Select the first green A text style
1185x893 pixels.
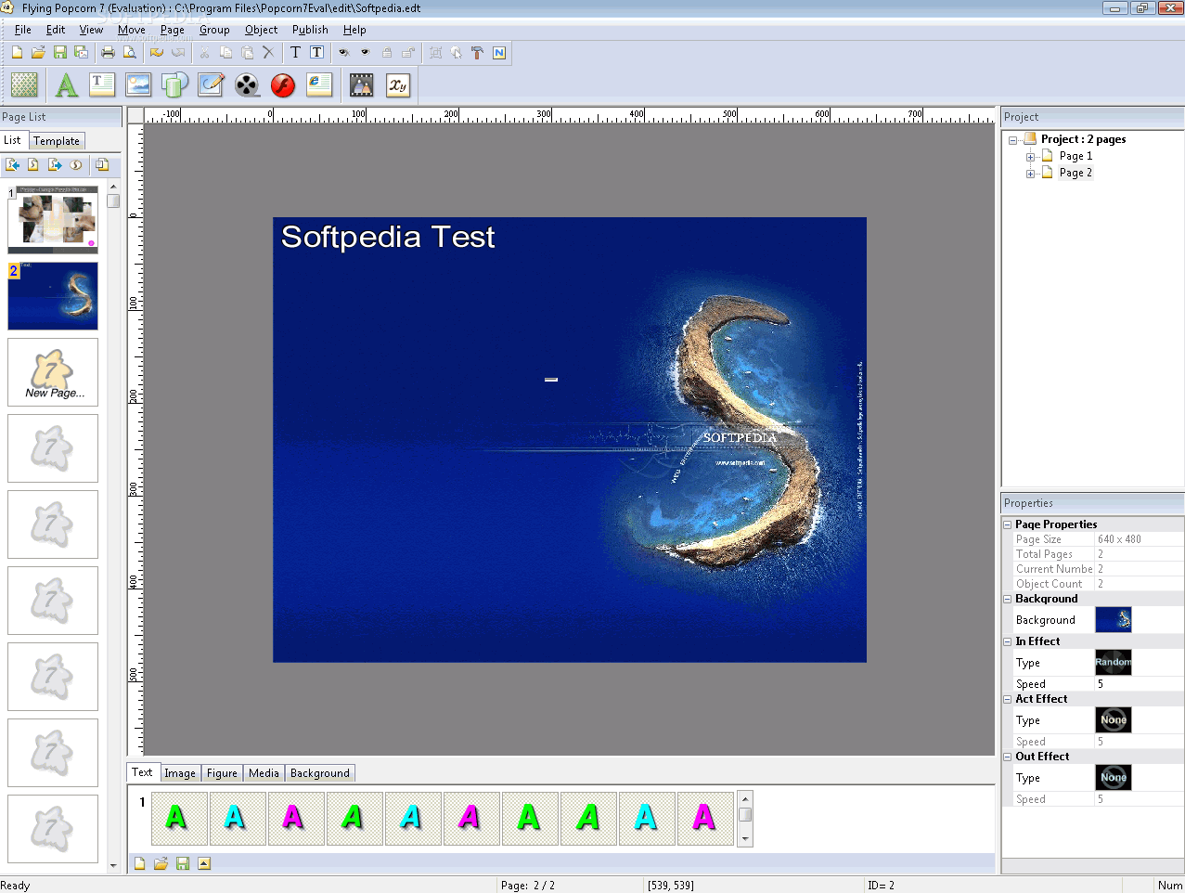pos(179,818)
